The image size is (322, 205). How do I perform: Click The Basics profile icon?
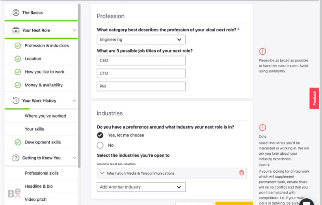(x=16, y=13)
